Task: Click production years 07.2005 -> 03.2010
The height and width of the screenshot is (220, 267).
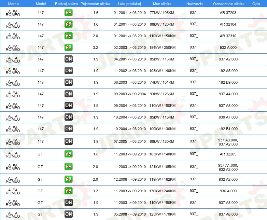Action: point(130,141)
